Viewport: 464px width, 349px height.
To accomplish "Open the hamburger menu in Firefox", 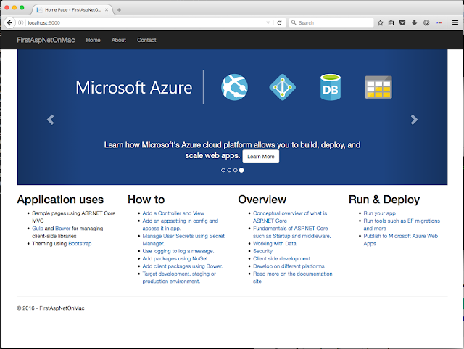I will (x=455, y=22).
